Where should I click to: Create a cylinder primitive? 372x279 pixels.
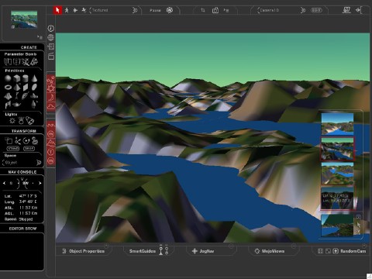click(26, 78)
